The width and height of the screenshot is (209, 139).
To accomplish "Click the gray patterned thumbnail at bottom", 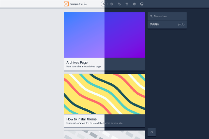I will coord(104,135).
